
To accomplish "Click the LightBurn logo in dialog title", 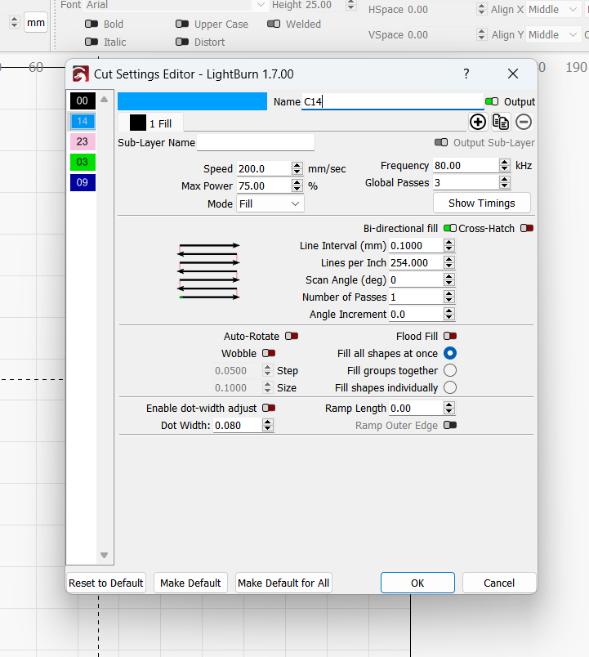I will (80, 74).
